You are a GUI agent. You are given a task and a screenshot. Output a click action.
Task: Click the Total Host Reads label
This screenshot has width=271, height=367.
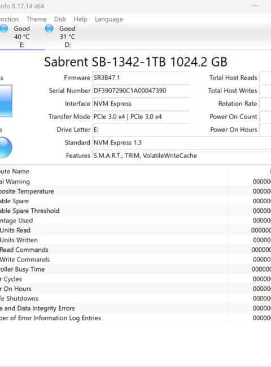[233, 78]
